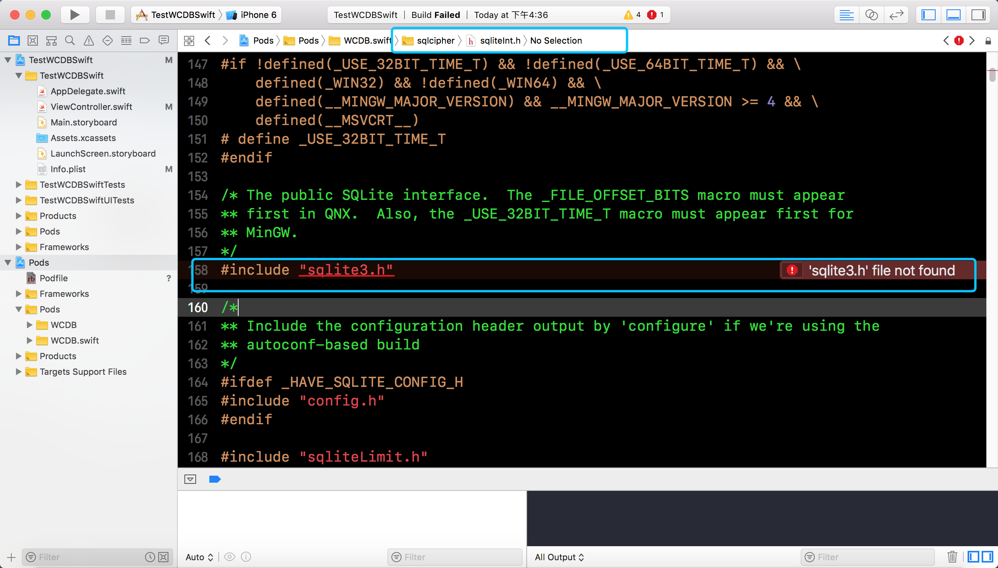Screen dimensions: 998x568
Task: Click the trash icon to clear console
Action: coord(952,557)
